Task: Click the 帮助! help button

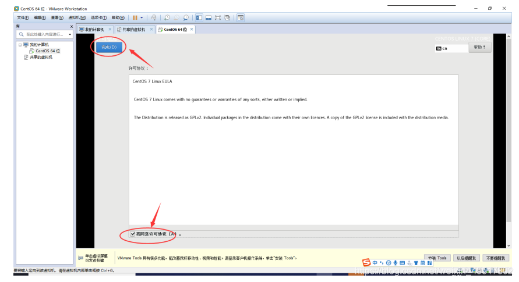Action: [479, 48]
